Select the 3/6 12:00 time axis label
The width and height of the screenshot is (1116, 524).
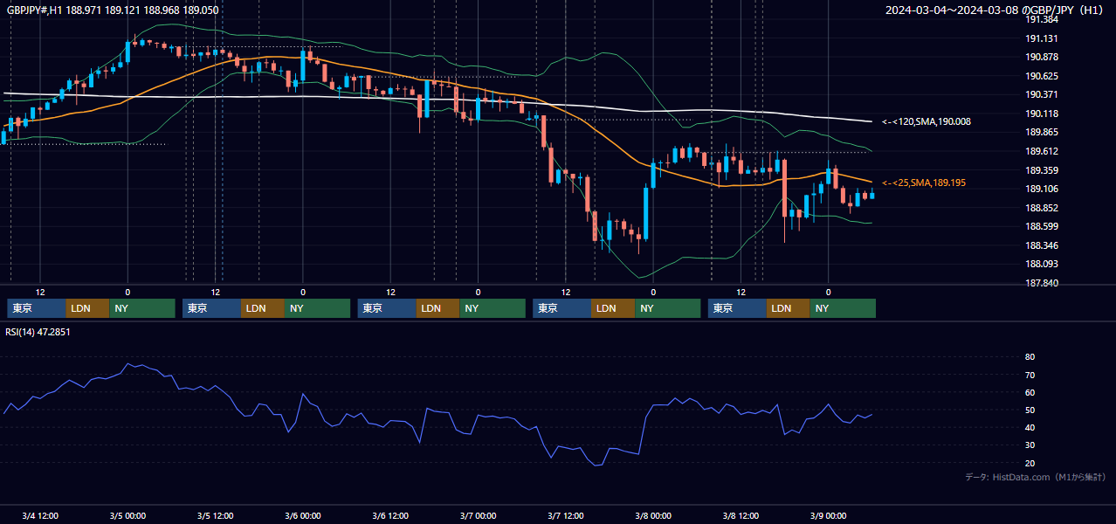pyautogui.click(x=390, y=515)
